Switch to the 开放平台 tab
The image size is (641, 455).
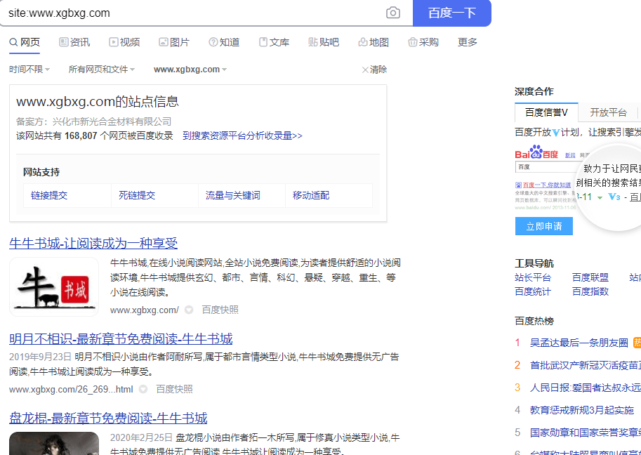608,112
